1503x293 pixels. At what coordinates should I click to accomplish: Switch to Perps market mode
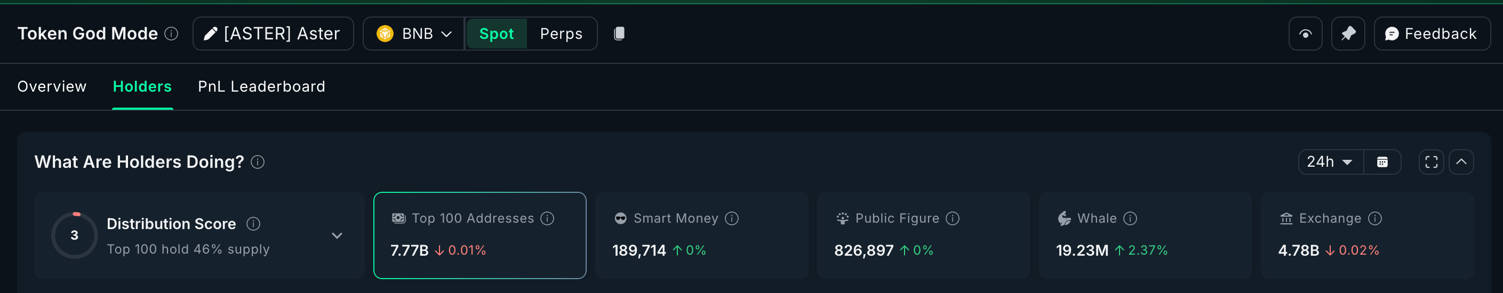coord(561,34)
